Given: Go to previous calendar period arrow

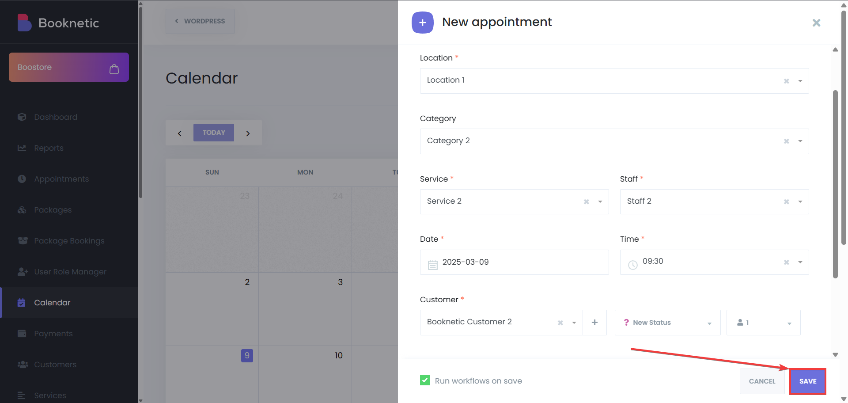Looking at the screenshot, I should 180,133.
